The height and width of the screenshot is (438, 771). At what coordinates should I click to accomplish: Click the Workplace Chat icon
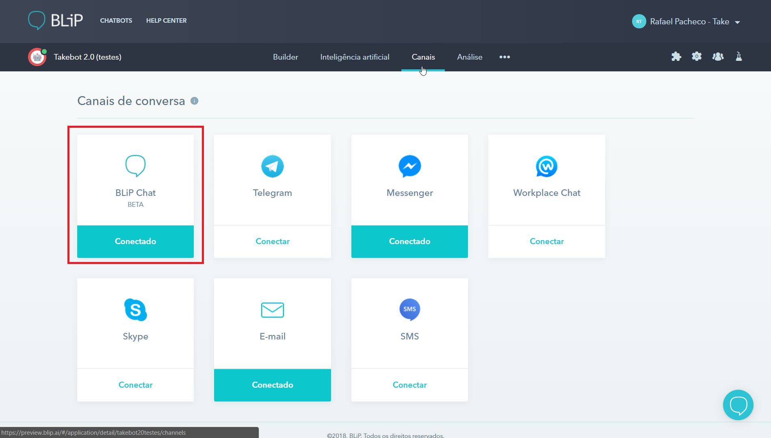coord(547,166)
